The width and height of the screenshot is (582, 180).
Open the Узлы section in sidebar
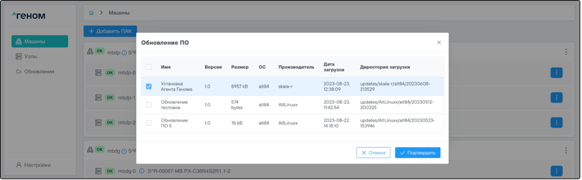tap(31, 56)
